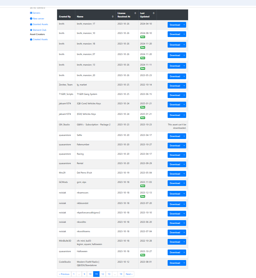The width and height of the screenshot is (256, 278).
Task: Open the Servers sidebar link
Action: click(x=36, y=13)
